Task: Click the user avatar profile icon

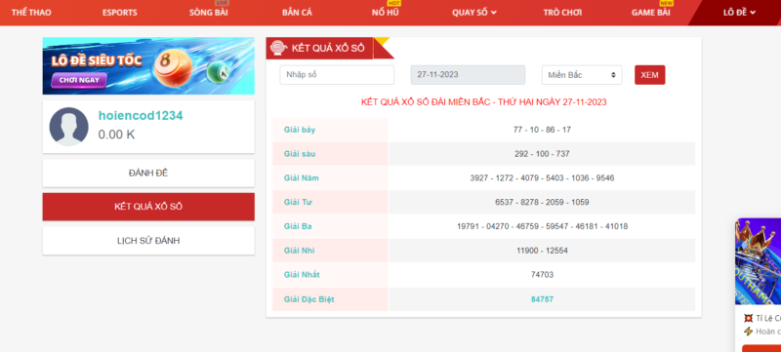Action: pos(68,127)
